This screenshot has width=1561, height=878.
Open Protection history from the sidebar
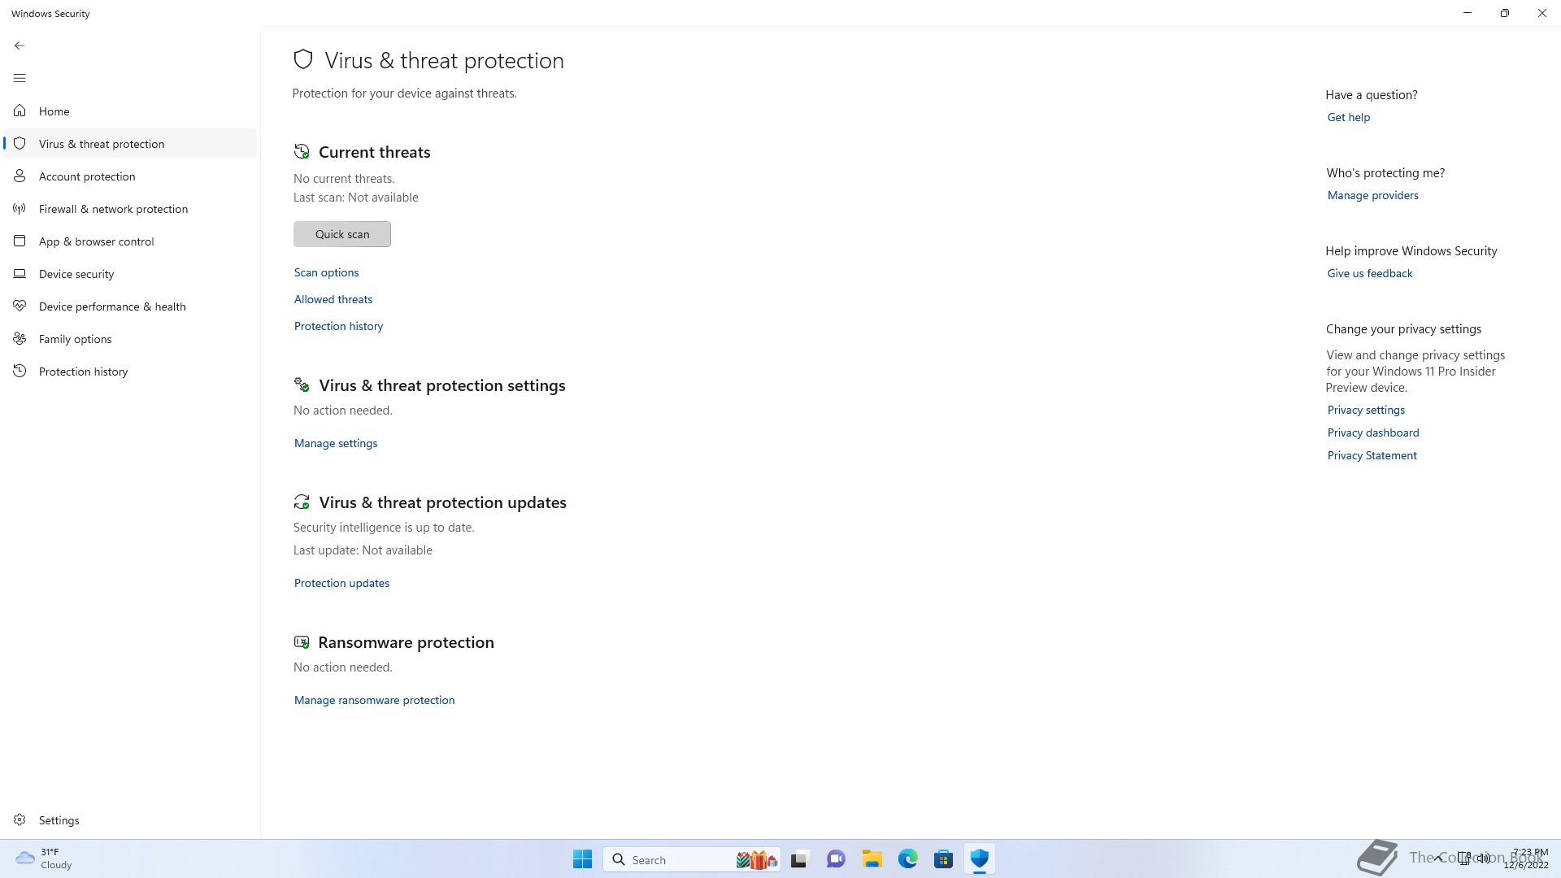coord(130,372)
